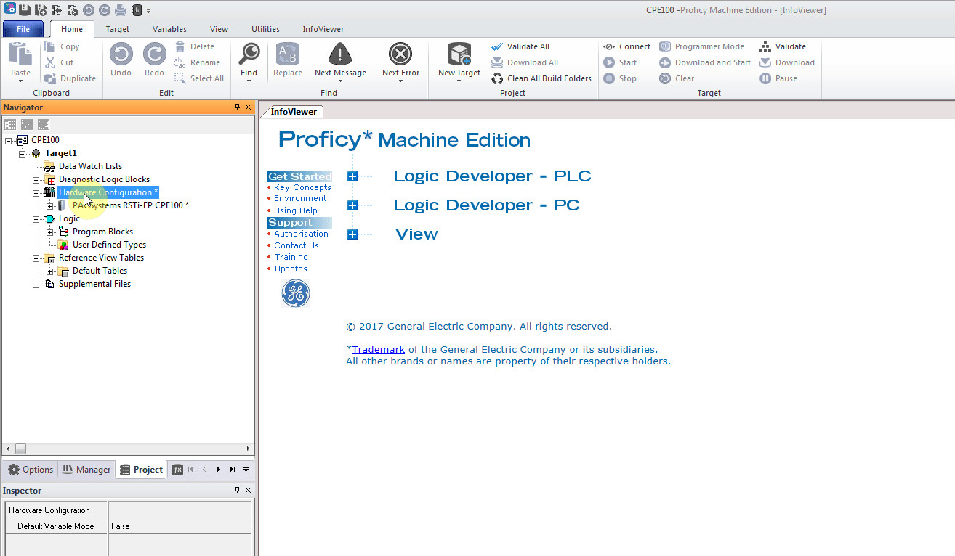Switch to the Variables ribbon tab
The width and height of the screenshot is (955, 556).
click(x=169, y=29)
